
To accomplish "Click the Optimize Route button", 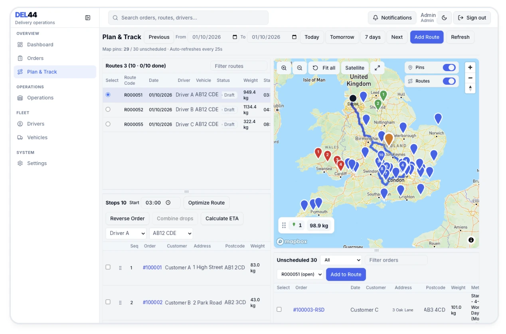I will (206, 203).
